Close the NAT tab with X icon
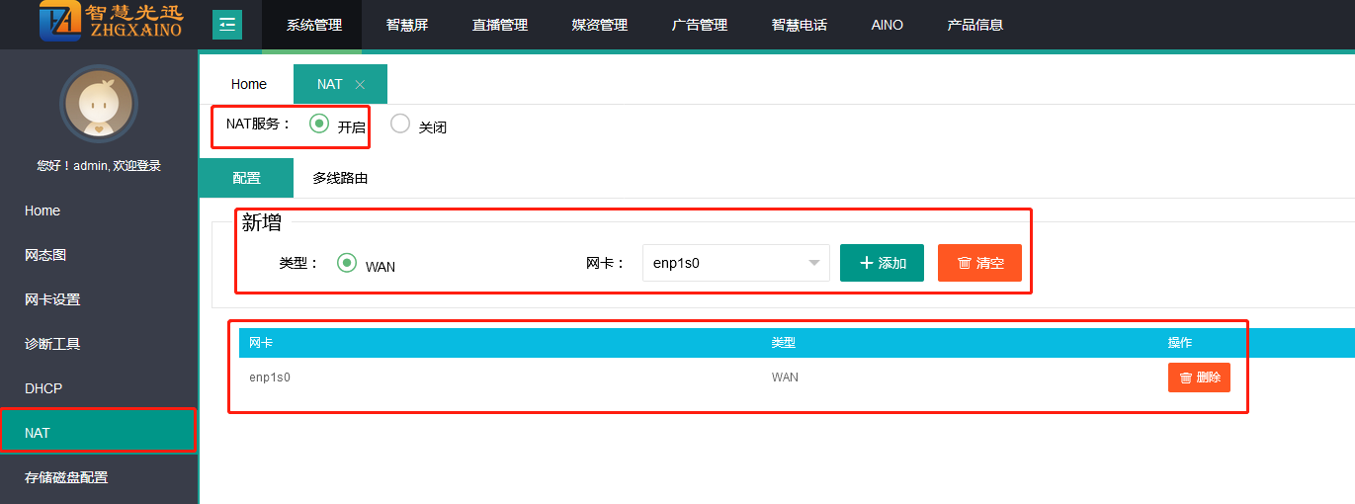This screenshot has height=504, width=1355. [360, 85]
